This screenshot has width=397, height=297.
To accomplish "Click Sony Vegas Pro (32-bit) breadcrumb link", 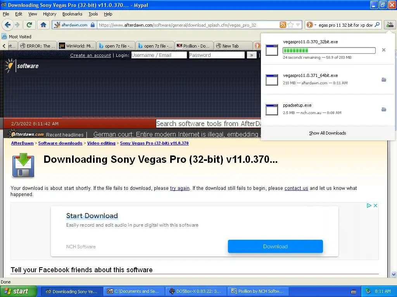I will point(154,143).
